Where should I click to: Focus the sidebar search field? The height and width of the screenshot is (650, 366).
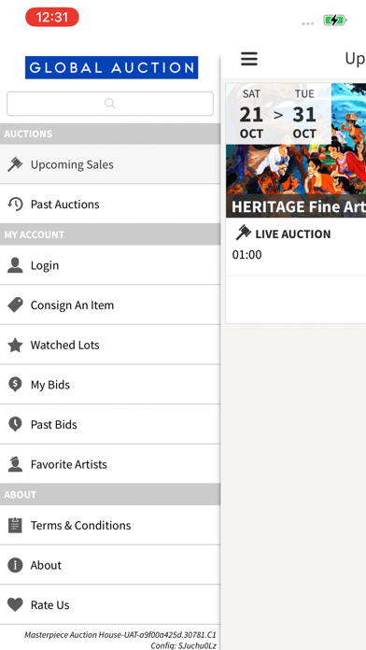[110, 104]
